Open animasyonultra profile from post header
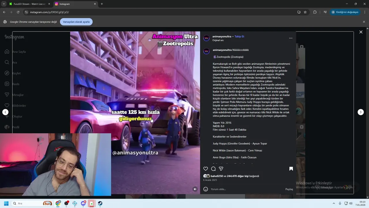 click(x=222, y=36)
